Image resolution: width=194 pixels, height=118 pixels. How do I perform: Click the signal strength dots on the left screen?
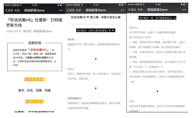pyautogui.click(x=7, y=5)
